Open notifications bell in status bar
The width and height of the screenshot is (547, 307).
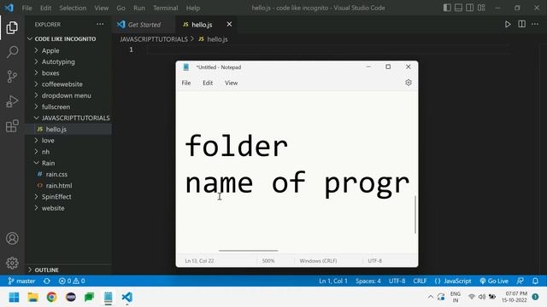(535, 281)
